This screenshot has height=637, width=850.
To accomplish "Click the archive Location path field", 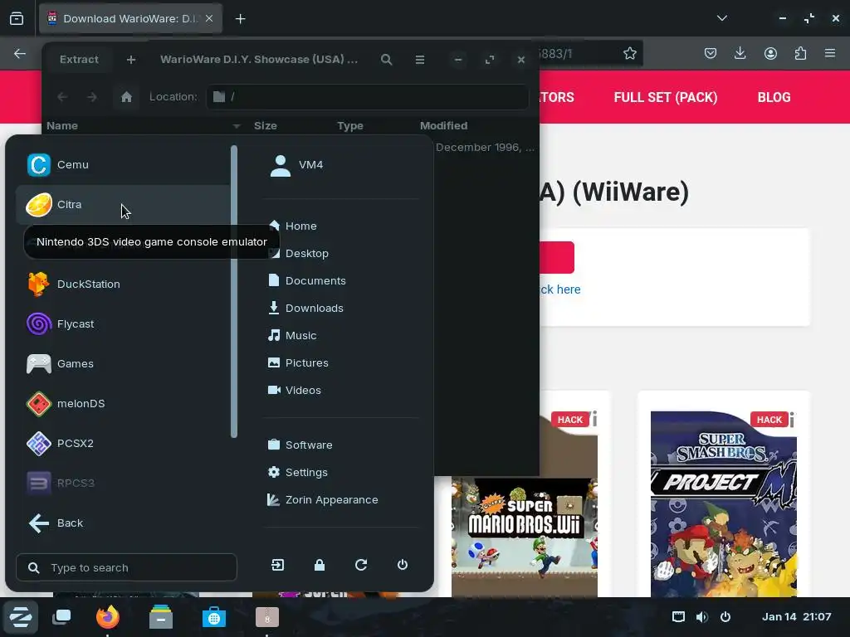I will tap(368, 97).
